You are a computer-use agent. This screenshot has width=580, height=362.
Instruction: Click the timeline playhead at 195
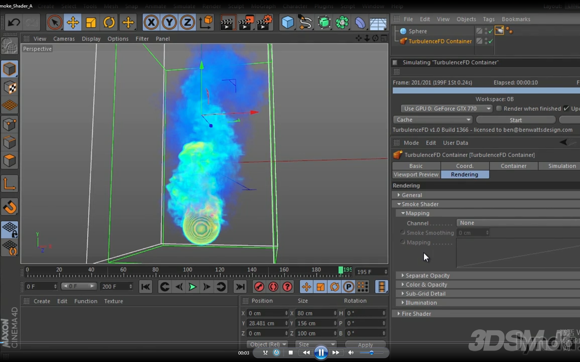click(341, 270)
